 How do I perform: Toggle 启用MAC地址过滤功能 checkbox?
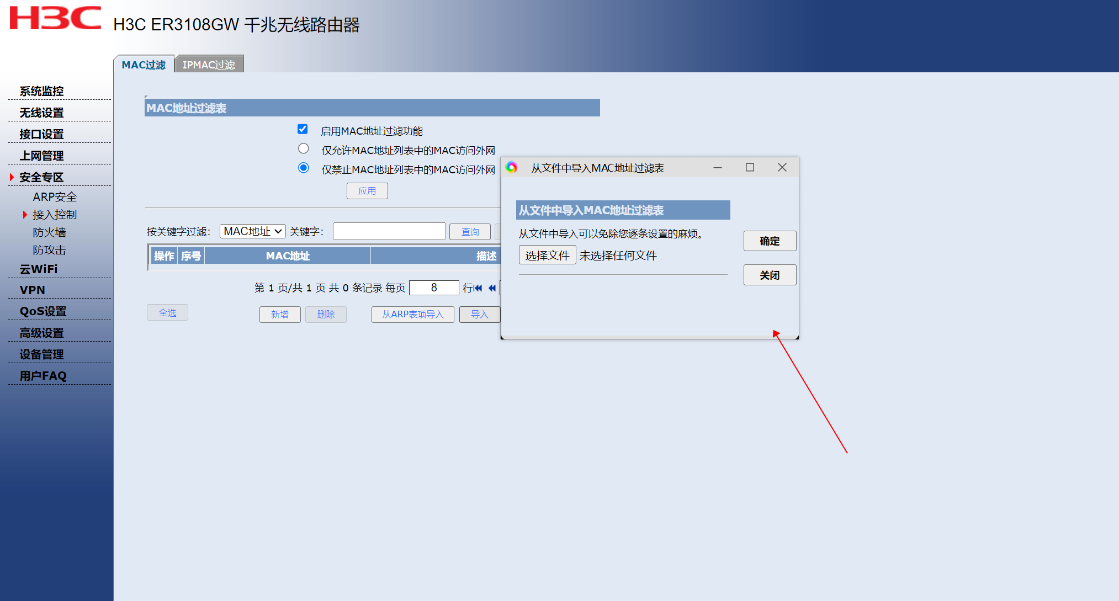[303, 129]
